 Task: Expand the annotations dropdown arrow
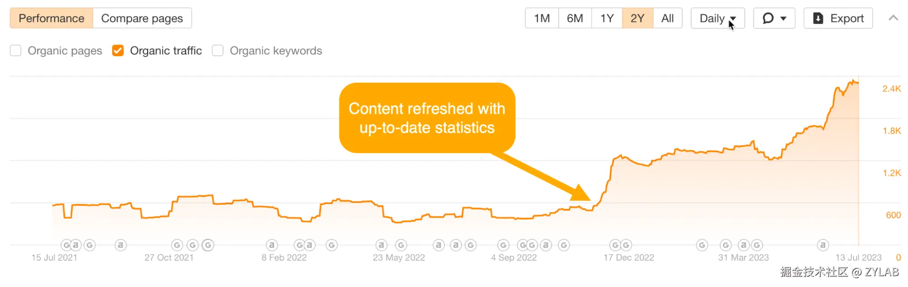click(784, 19)
